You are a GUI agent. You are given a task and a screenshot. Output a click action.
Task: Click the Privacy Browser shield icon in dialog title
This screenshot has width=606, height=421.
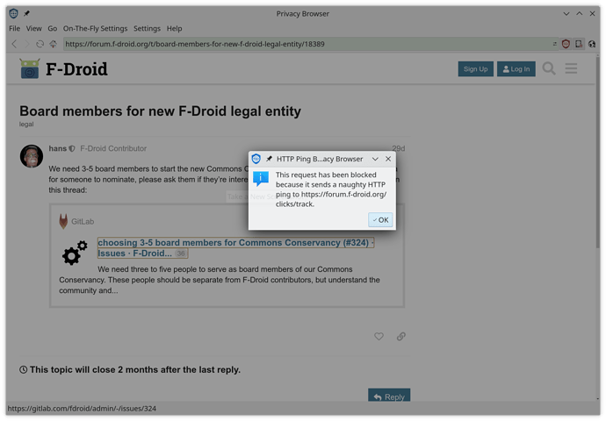(256, 159)
